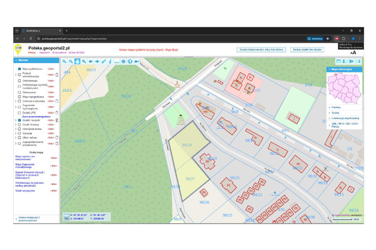Screen dimensions: 376x250
Task: Activate the pan hand tool
Action: (x=77, y=61)
